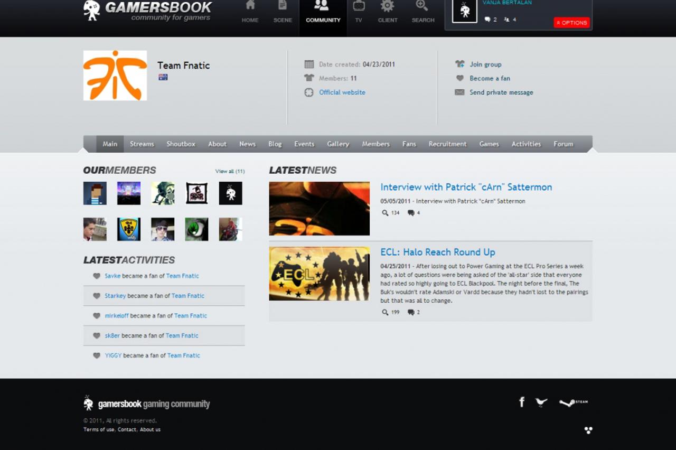676x450 pixels.
Task: Open the Official website link
Action: pyautogui.click(x=342, y=92)
